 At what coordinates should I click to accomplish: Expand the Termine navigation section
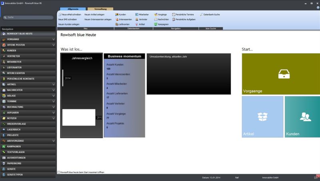tap(54, 101)
